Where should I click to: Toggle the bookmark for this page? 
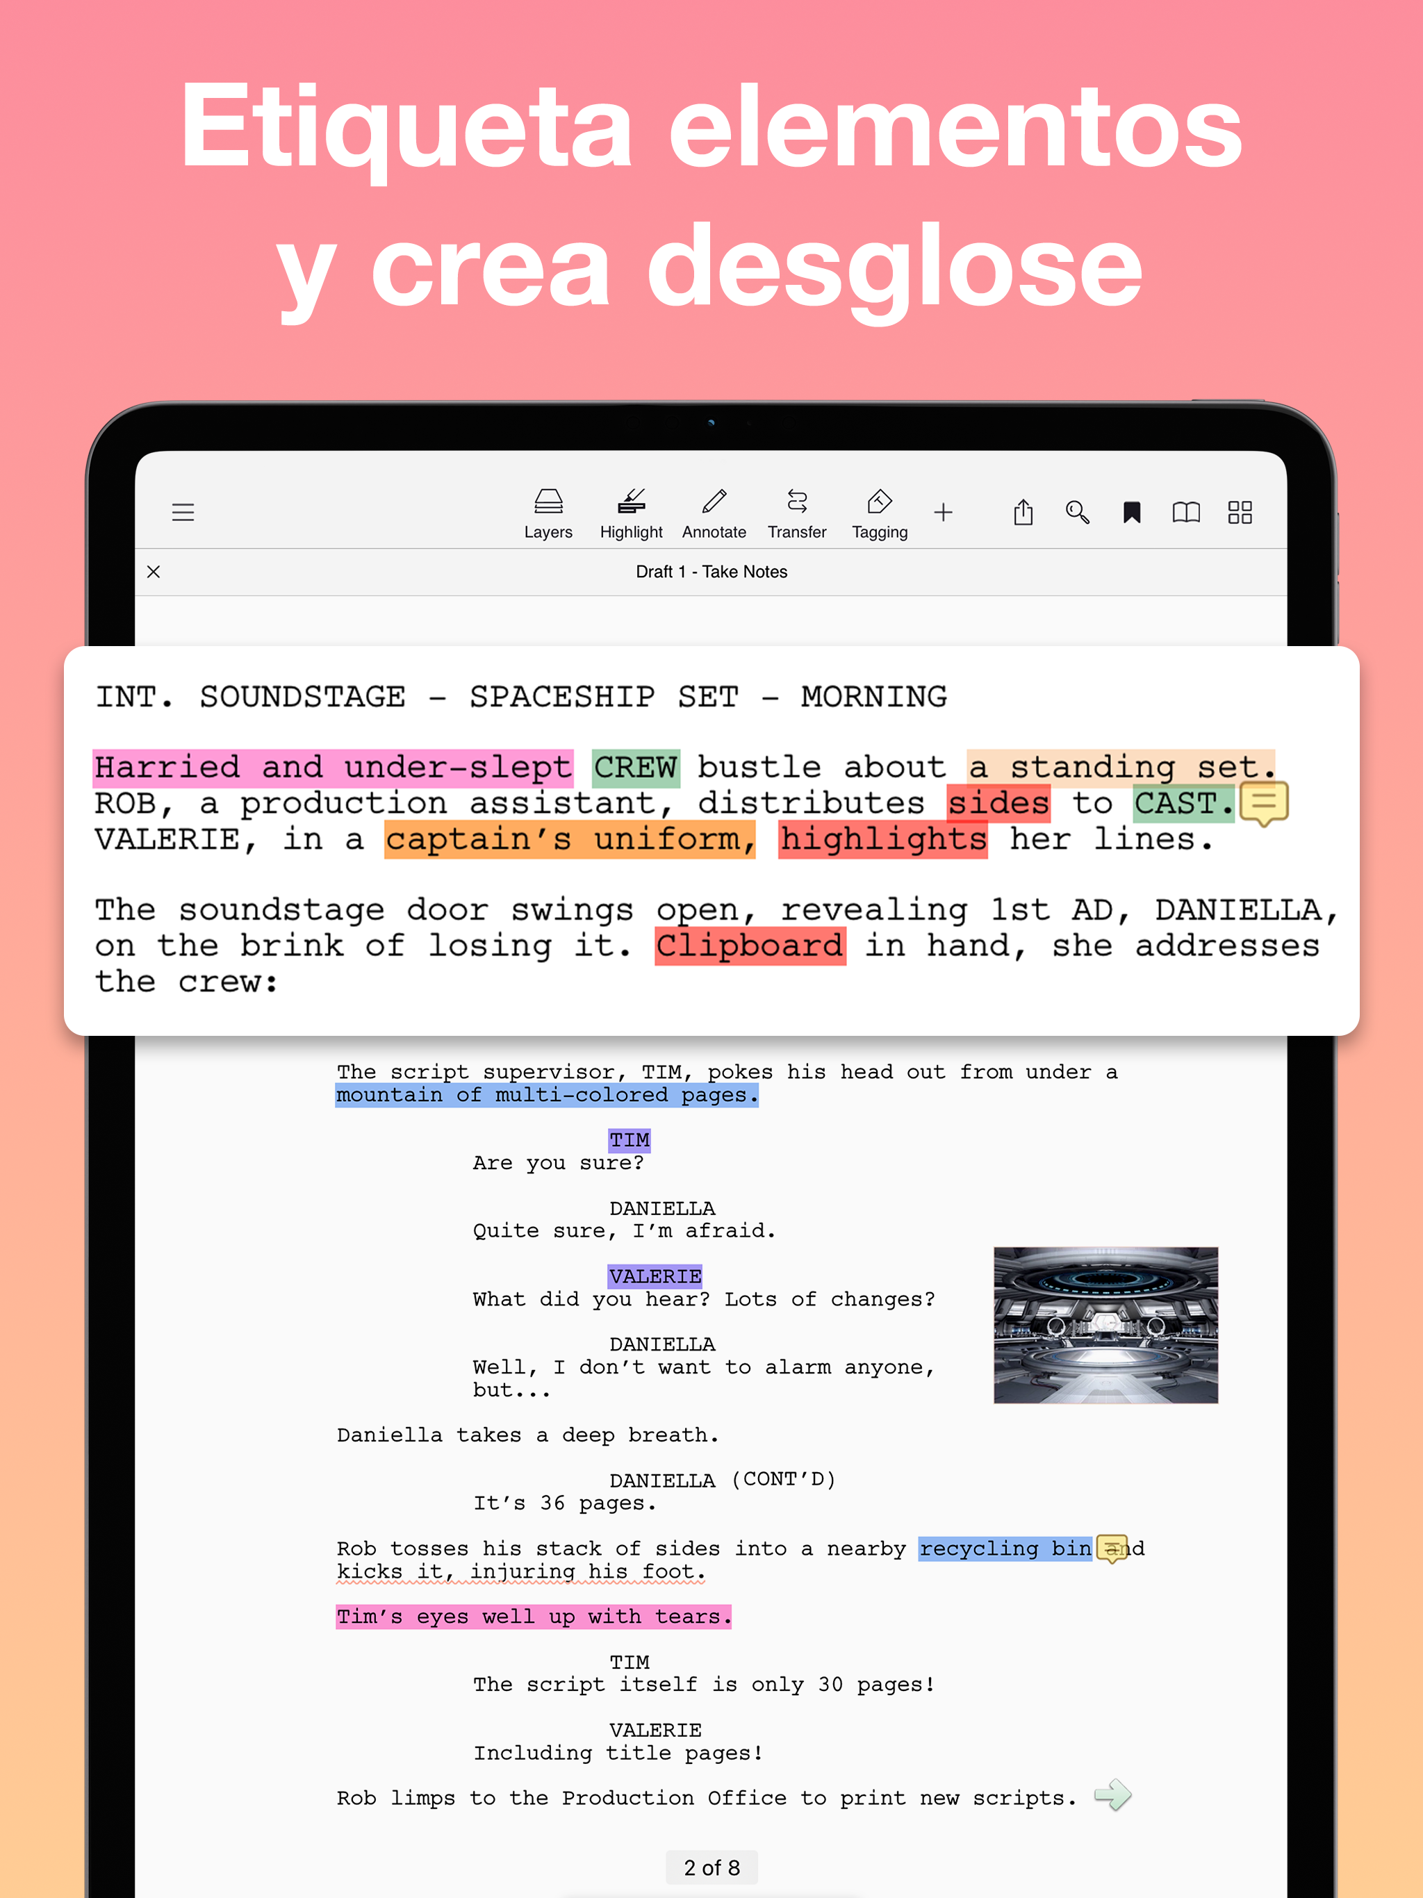point(1132,512)
